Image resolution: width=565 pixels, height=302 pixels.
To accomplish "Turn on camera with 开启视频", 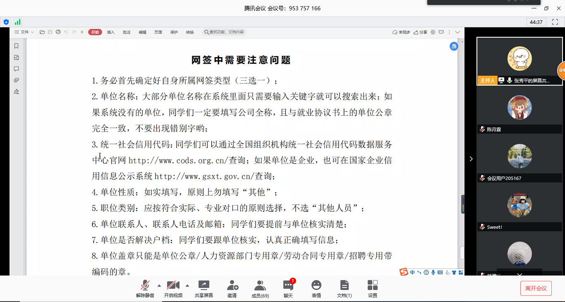I will 173,288.
